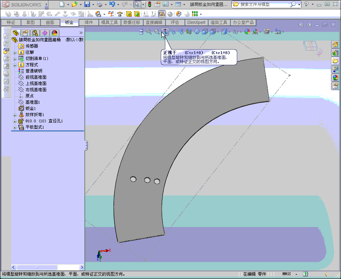
Task: Switch to the DisplayManager panel tab
Action: click(x=55, y=33)
